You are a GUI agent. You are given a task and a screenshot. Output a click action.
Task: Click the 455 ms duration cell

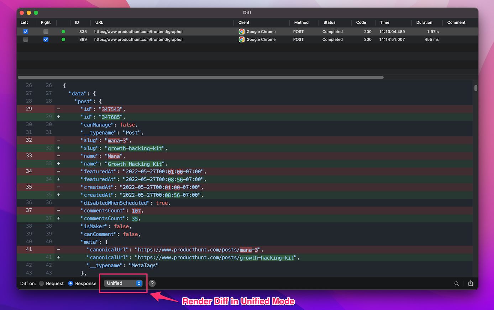[431, 39]
